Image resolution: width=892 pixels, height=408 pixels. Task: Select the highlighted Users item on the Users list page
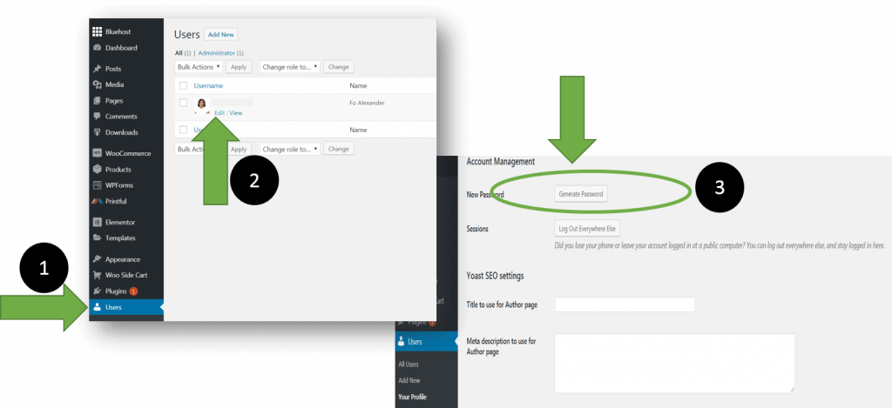pos(126,307)
